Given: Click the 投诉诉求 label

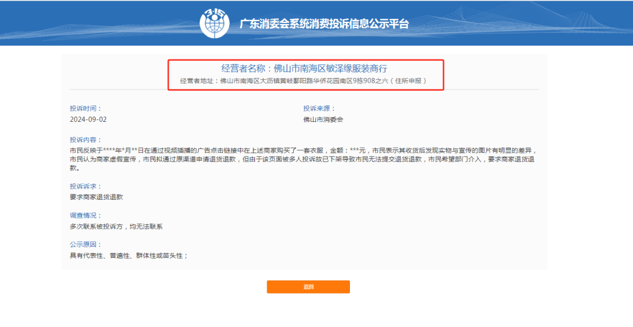Looking at the screenshot, I should click(x=86, y=186).
